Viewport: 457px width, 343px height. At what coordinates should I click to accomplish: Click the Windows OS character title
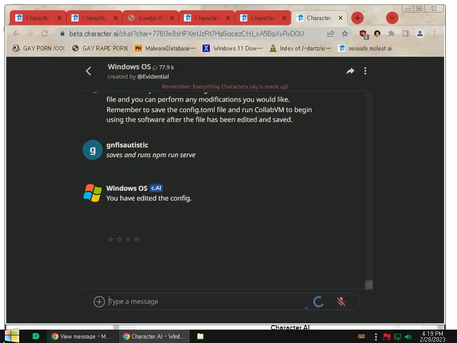click(129, 67)
